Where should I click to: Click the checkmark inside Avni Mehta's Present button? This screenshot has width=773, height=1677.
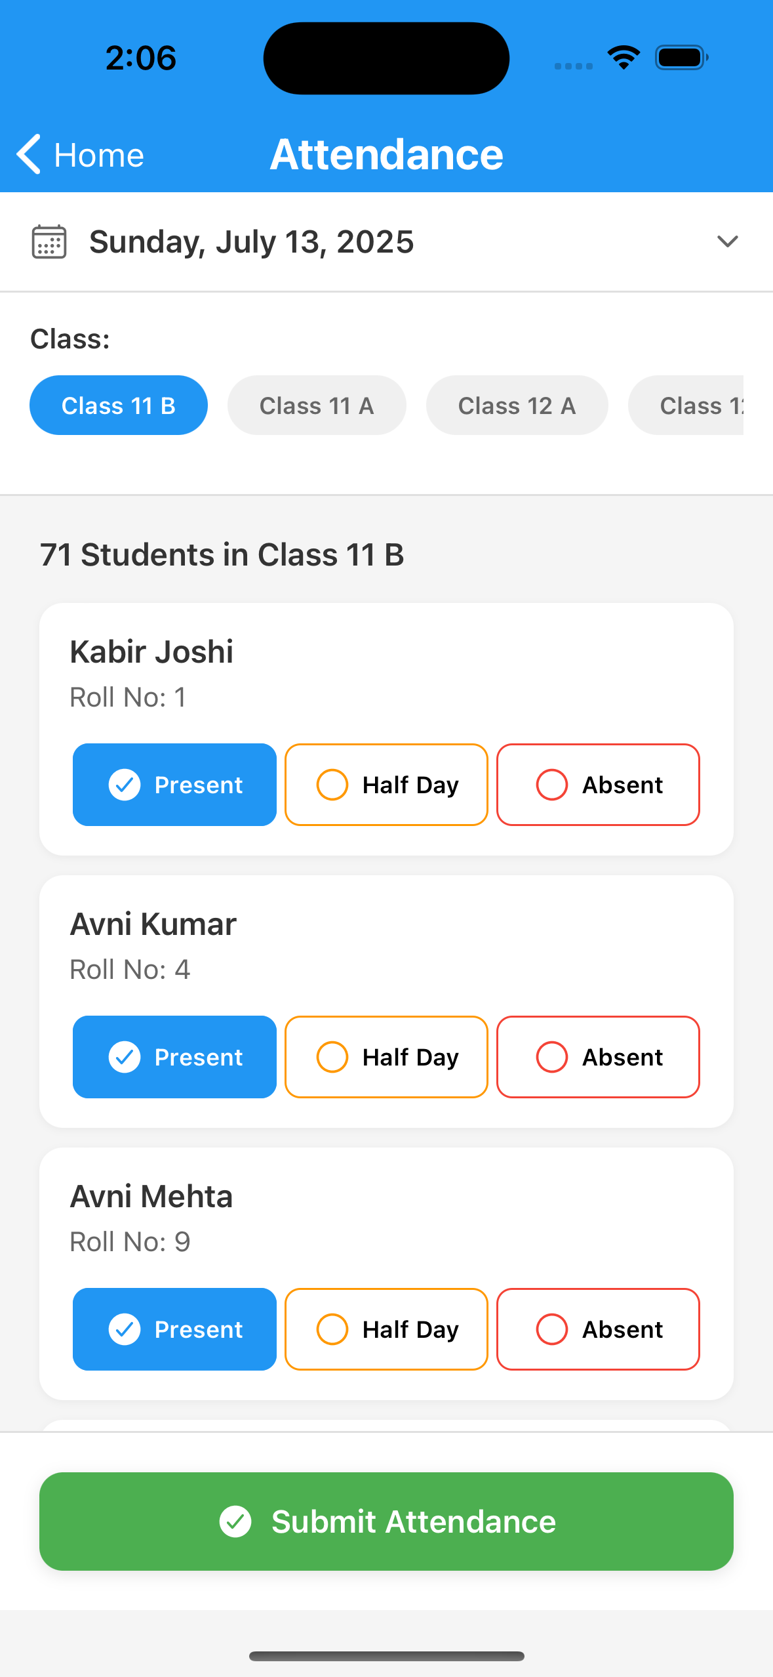125,1329
